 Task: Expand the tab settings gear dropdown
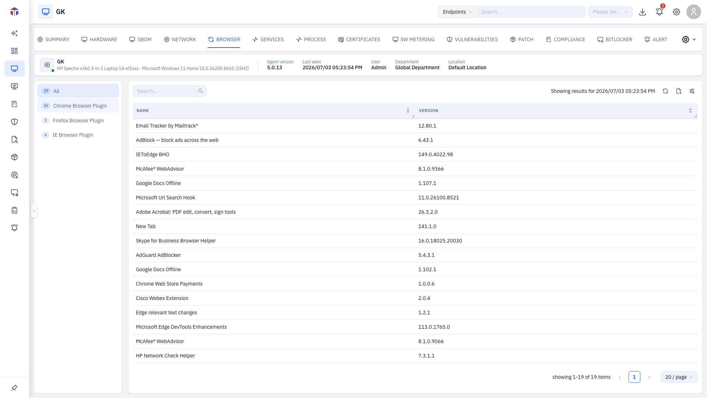click(x=689, y=39)
